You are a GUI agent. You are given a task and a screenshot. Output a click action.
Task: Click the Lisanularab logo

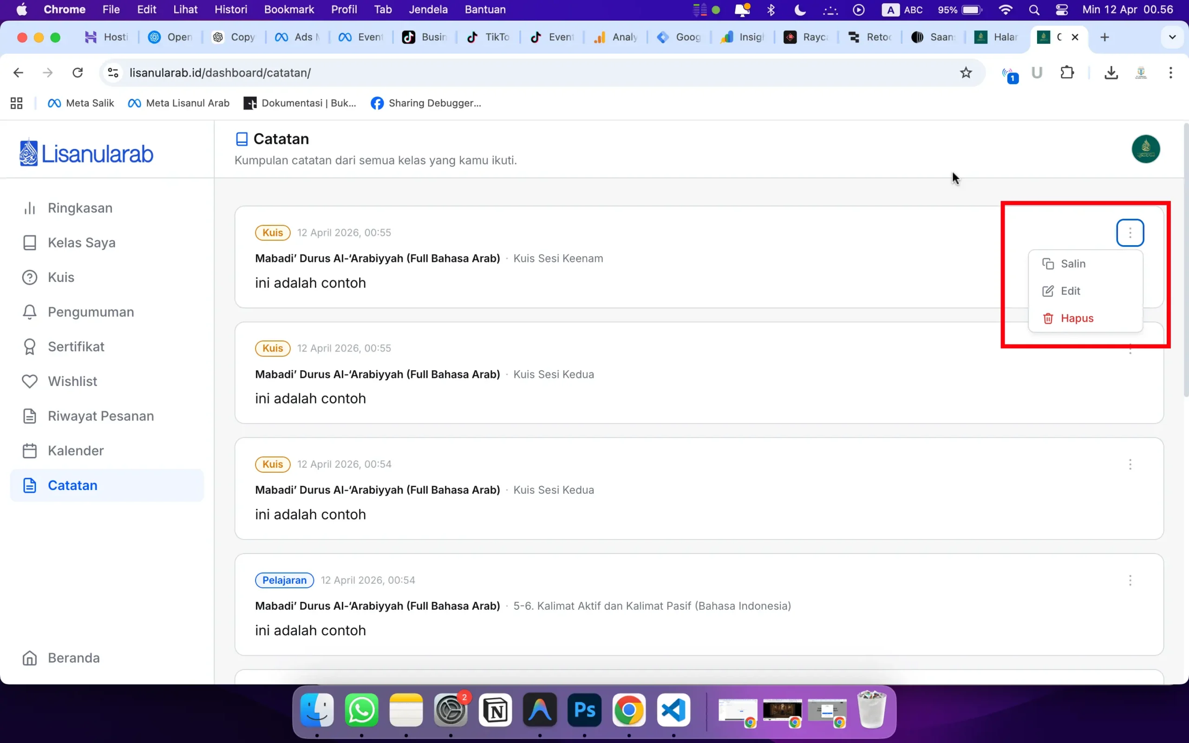(86, 154)
